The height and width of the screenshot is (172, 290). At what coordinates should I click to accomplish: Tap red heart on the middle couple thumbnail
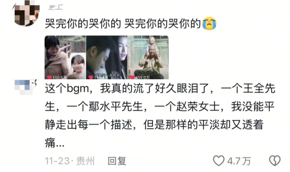click(91, 77)
